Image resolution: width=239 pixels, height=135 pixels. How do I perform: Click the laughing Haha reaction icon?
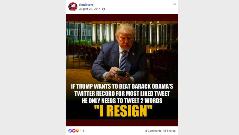pyautogui.click(x=77, y=131)
